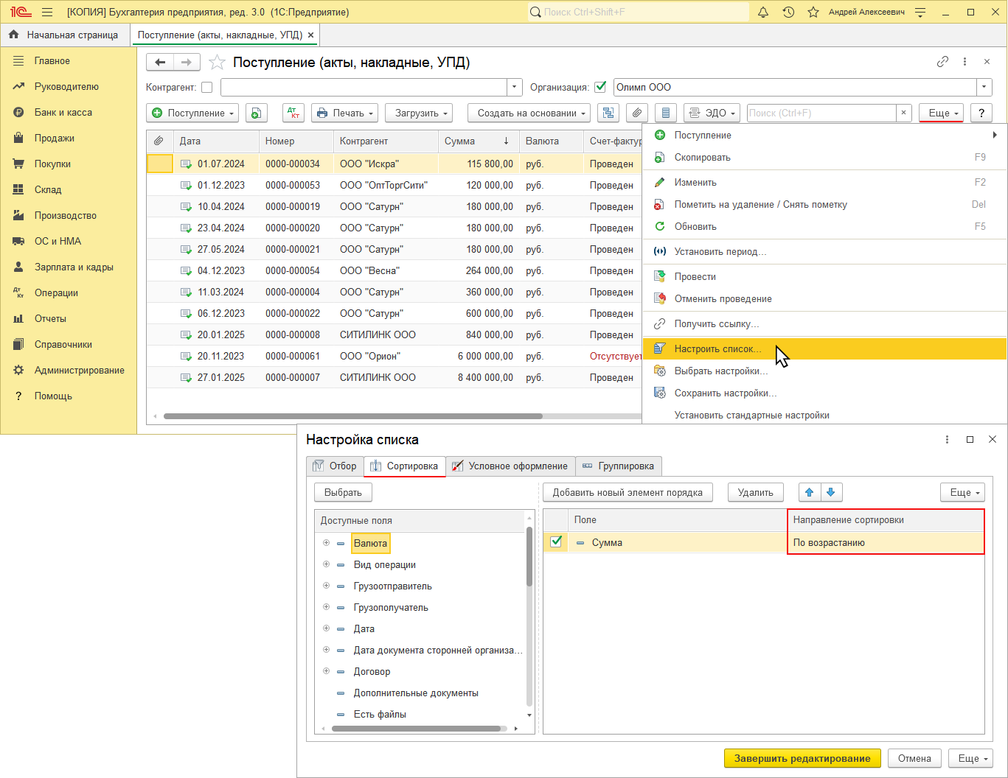Click the Выбрать button above Доступные поля

(x=344, y=492)
